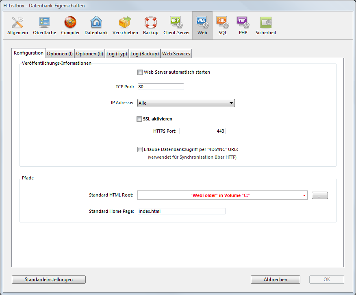Open the Datenbank settings page

[96, 26]
